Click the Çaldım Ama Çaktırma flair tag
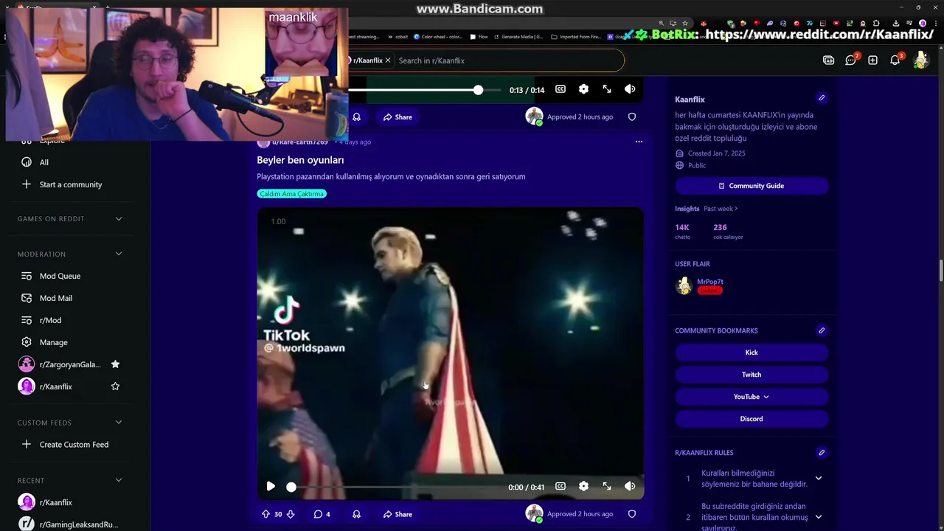Image resolution: width=944 pixels, height=531 pixels. pyautogui.click(x=292, y=194)
